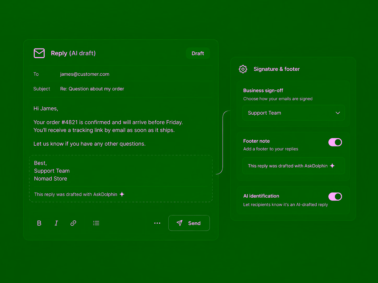The height and width of the screenshot is (283, 378).
Task: Click the 'Footer note' label
Action: (x=256, y=141)
